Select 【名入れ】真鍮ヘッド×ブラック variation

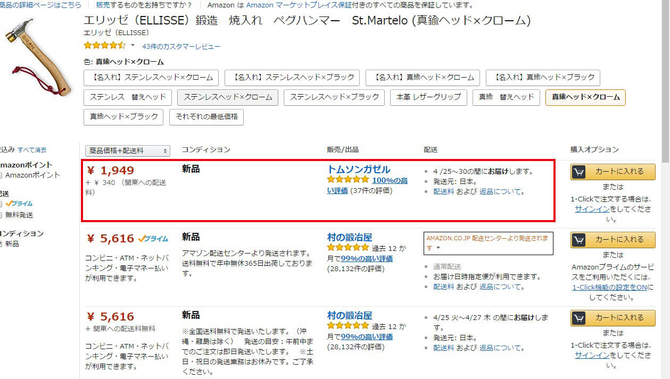pos(543,78)
